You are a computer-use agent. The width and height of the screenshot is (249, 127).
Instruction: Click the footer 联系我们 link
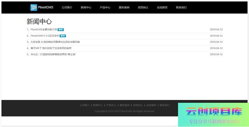click(165, 105)
